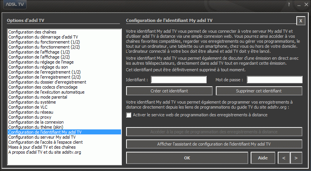311x171 pixels.
Task: Enable remote recording programming web service checkbox
Action: click(129, 115)
